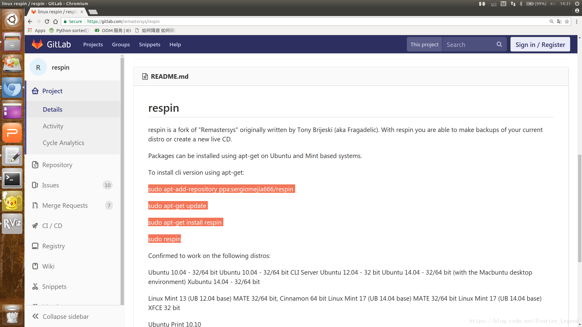582x327 pixels.
Task: Click the Sign in / Register button
Action: point(540,44)
